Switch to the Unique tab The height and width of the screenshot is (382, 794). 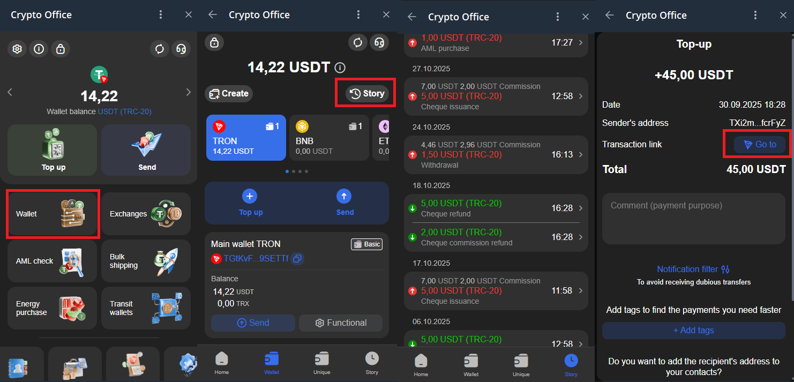[321, 363]
